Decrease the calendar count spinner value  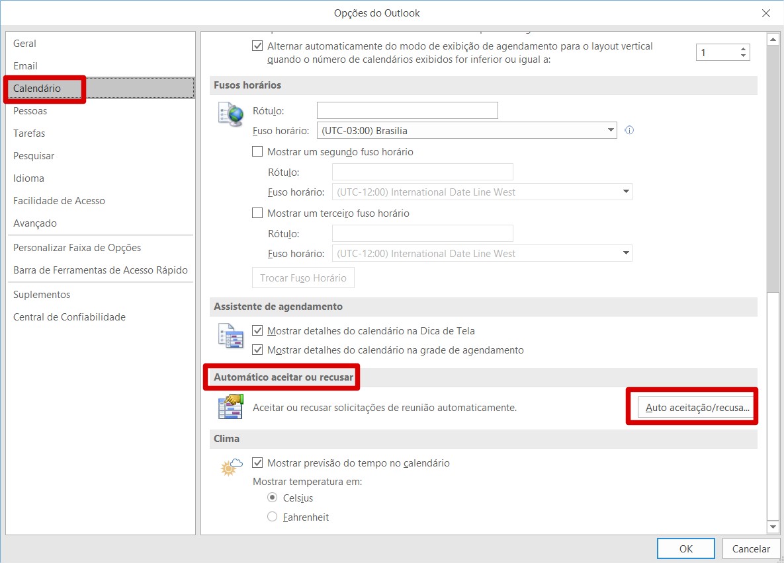[x=744, y=56]
